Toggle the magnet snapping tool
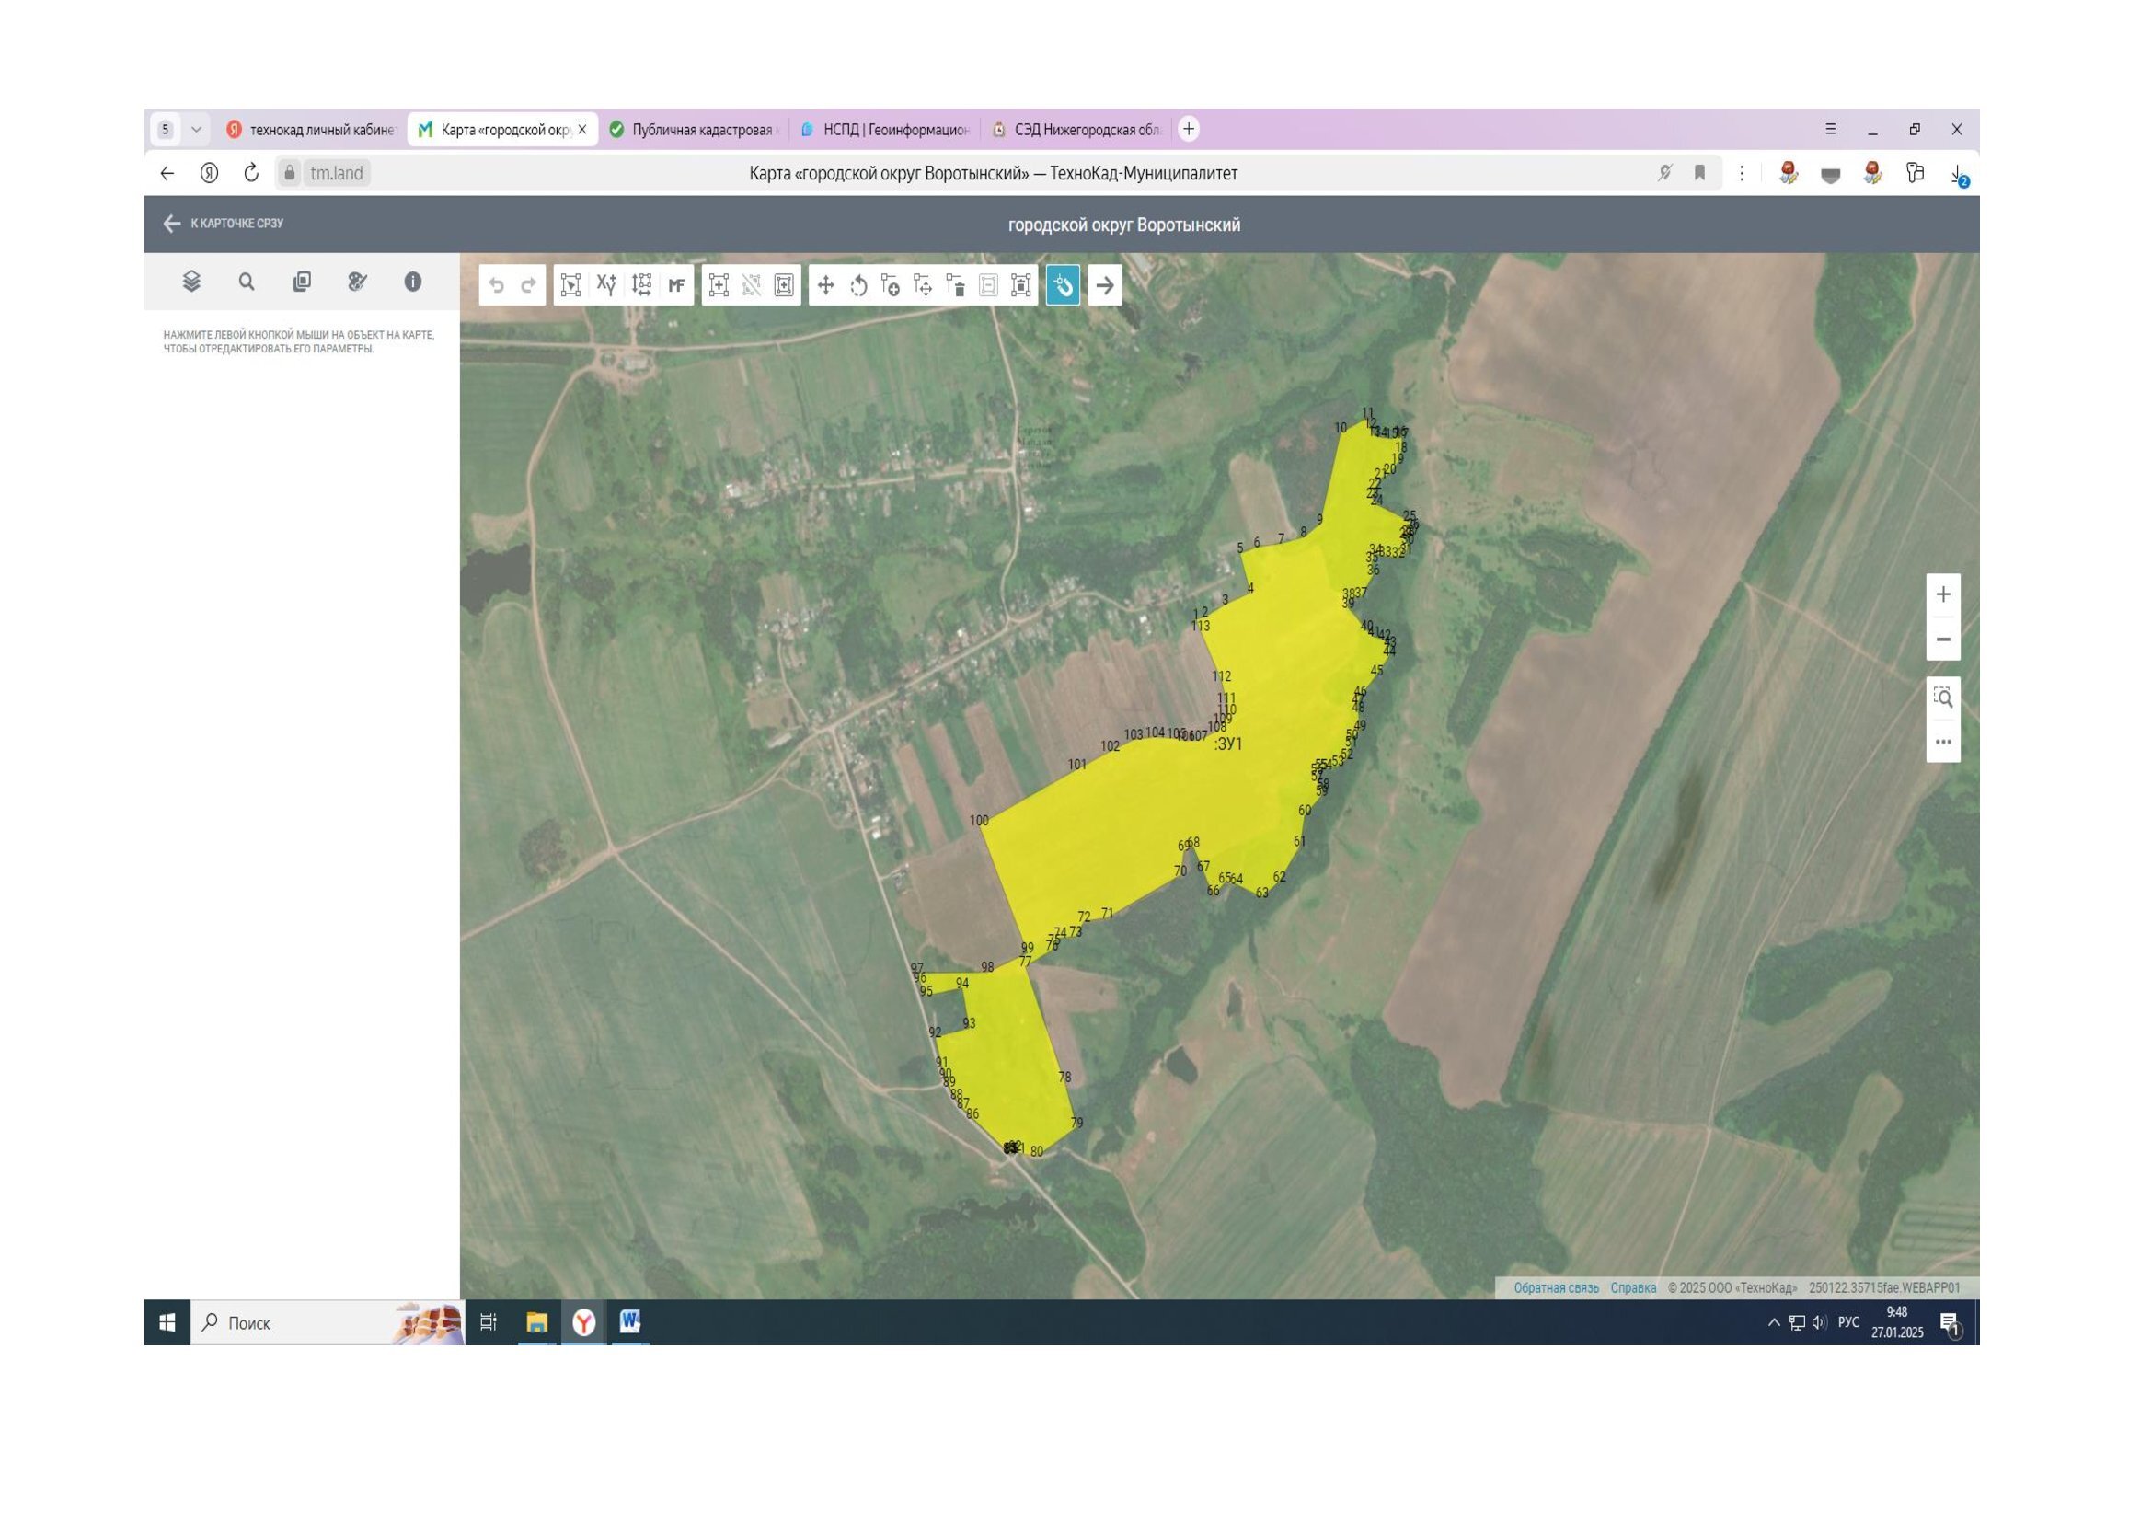The width and height of the screenshot is (2152, 1522). [1063, 285]
